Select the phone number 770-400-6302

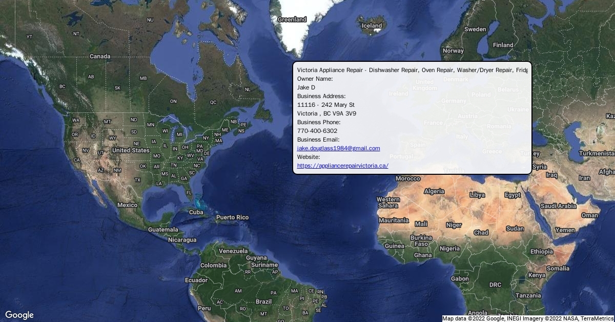click(x=317, y=131)
